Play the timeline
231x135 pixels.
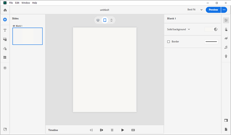123,130
